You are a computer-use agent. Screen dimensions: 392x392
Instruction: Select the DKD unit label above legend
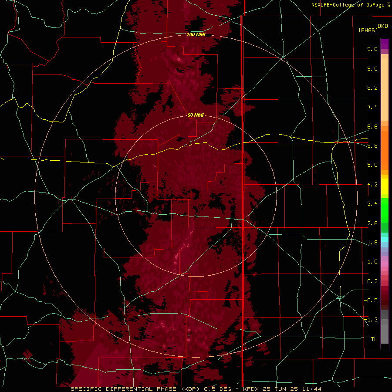click(x=383, y=26)
